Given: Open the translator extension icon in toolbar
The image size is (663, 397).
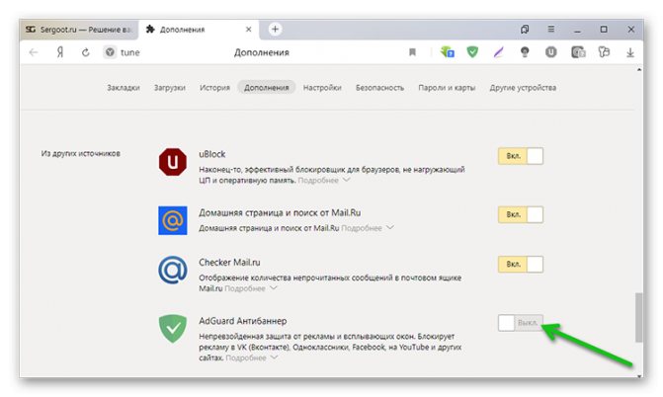Looking at the screenshot, I should (447, 52).
